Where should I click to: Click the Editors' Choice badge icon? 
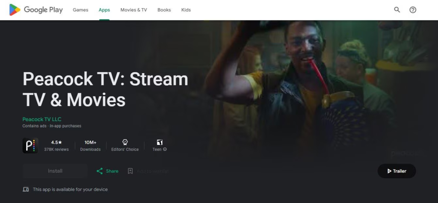click(x=125, y=142)
